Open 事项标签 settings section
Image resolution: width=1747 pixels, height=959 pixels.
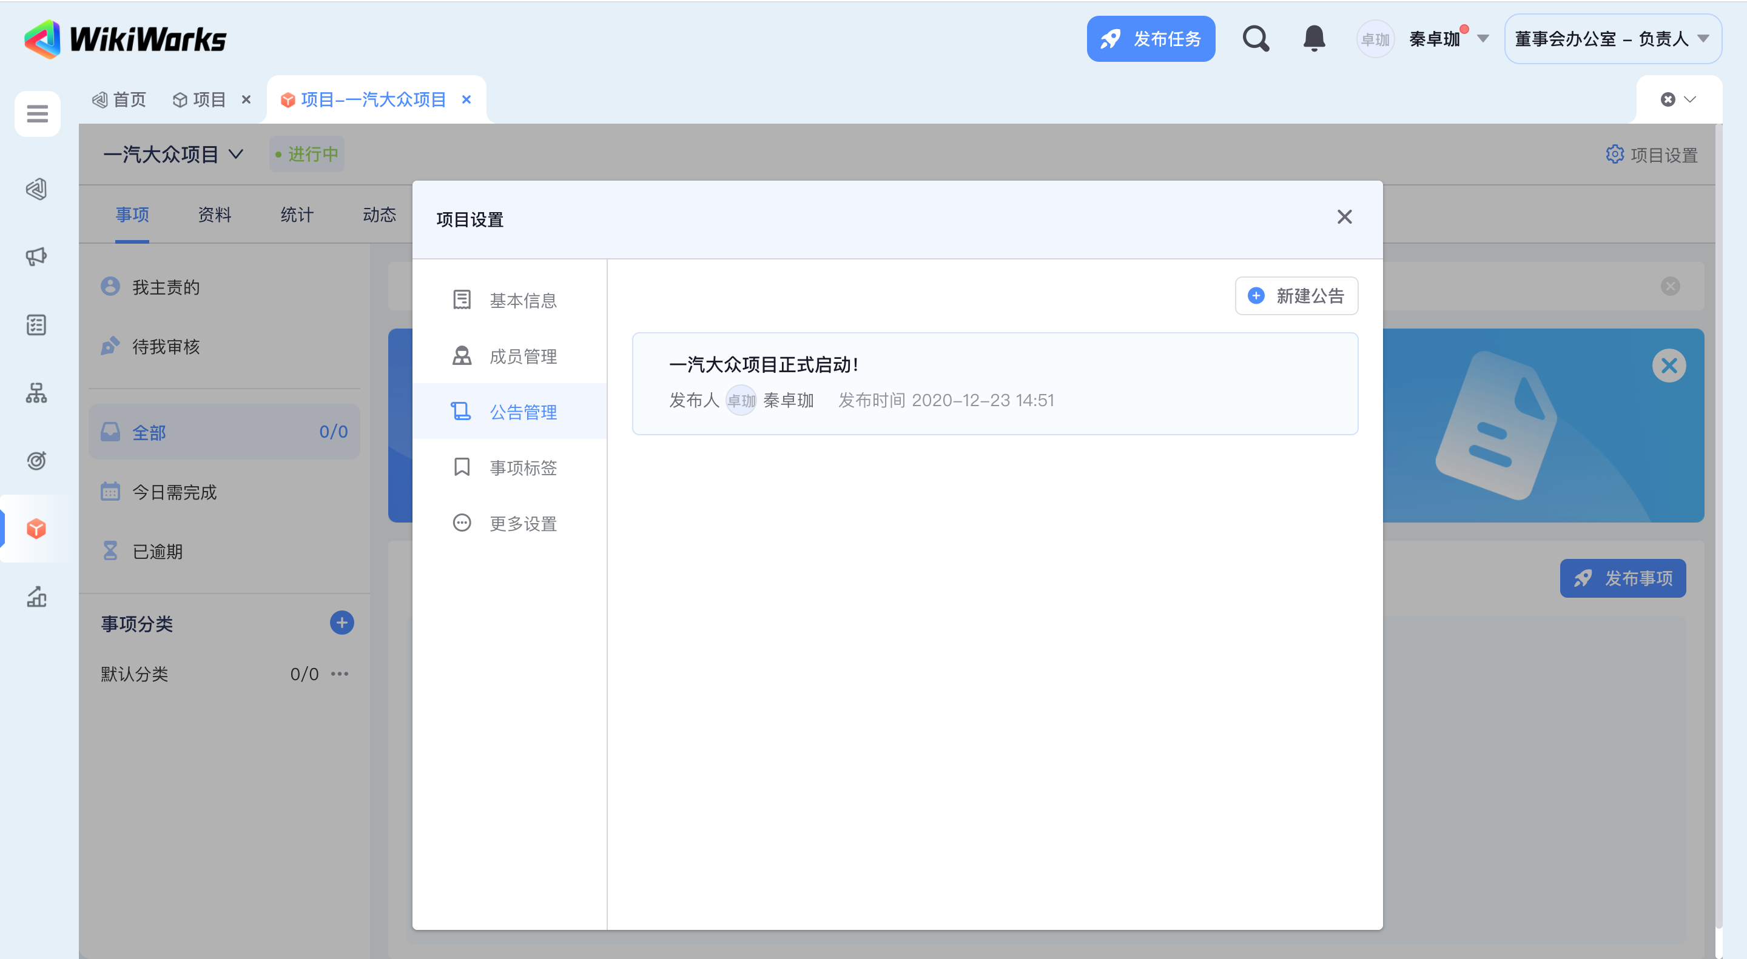tap(522, 467)
